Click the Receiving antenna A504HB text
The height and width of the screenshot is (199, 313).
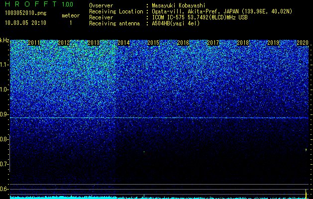coord(176,23)
